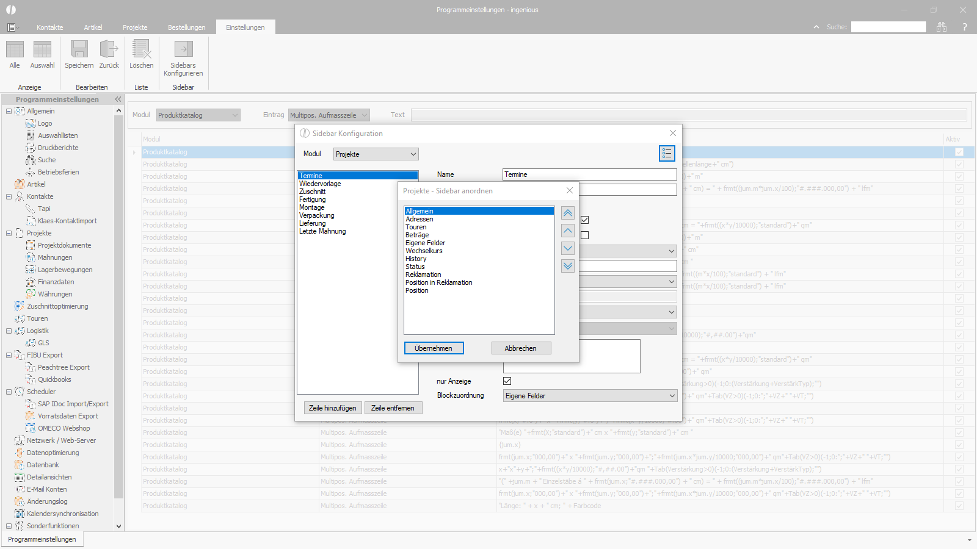977x549 pixels.
Task: Move entry to bottom with double-down arrow
Action: coord(568,266)
